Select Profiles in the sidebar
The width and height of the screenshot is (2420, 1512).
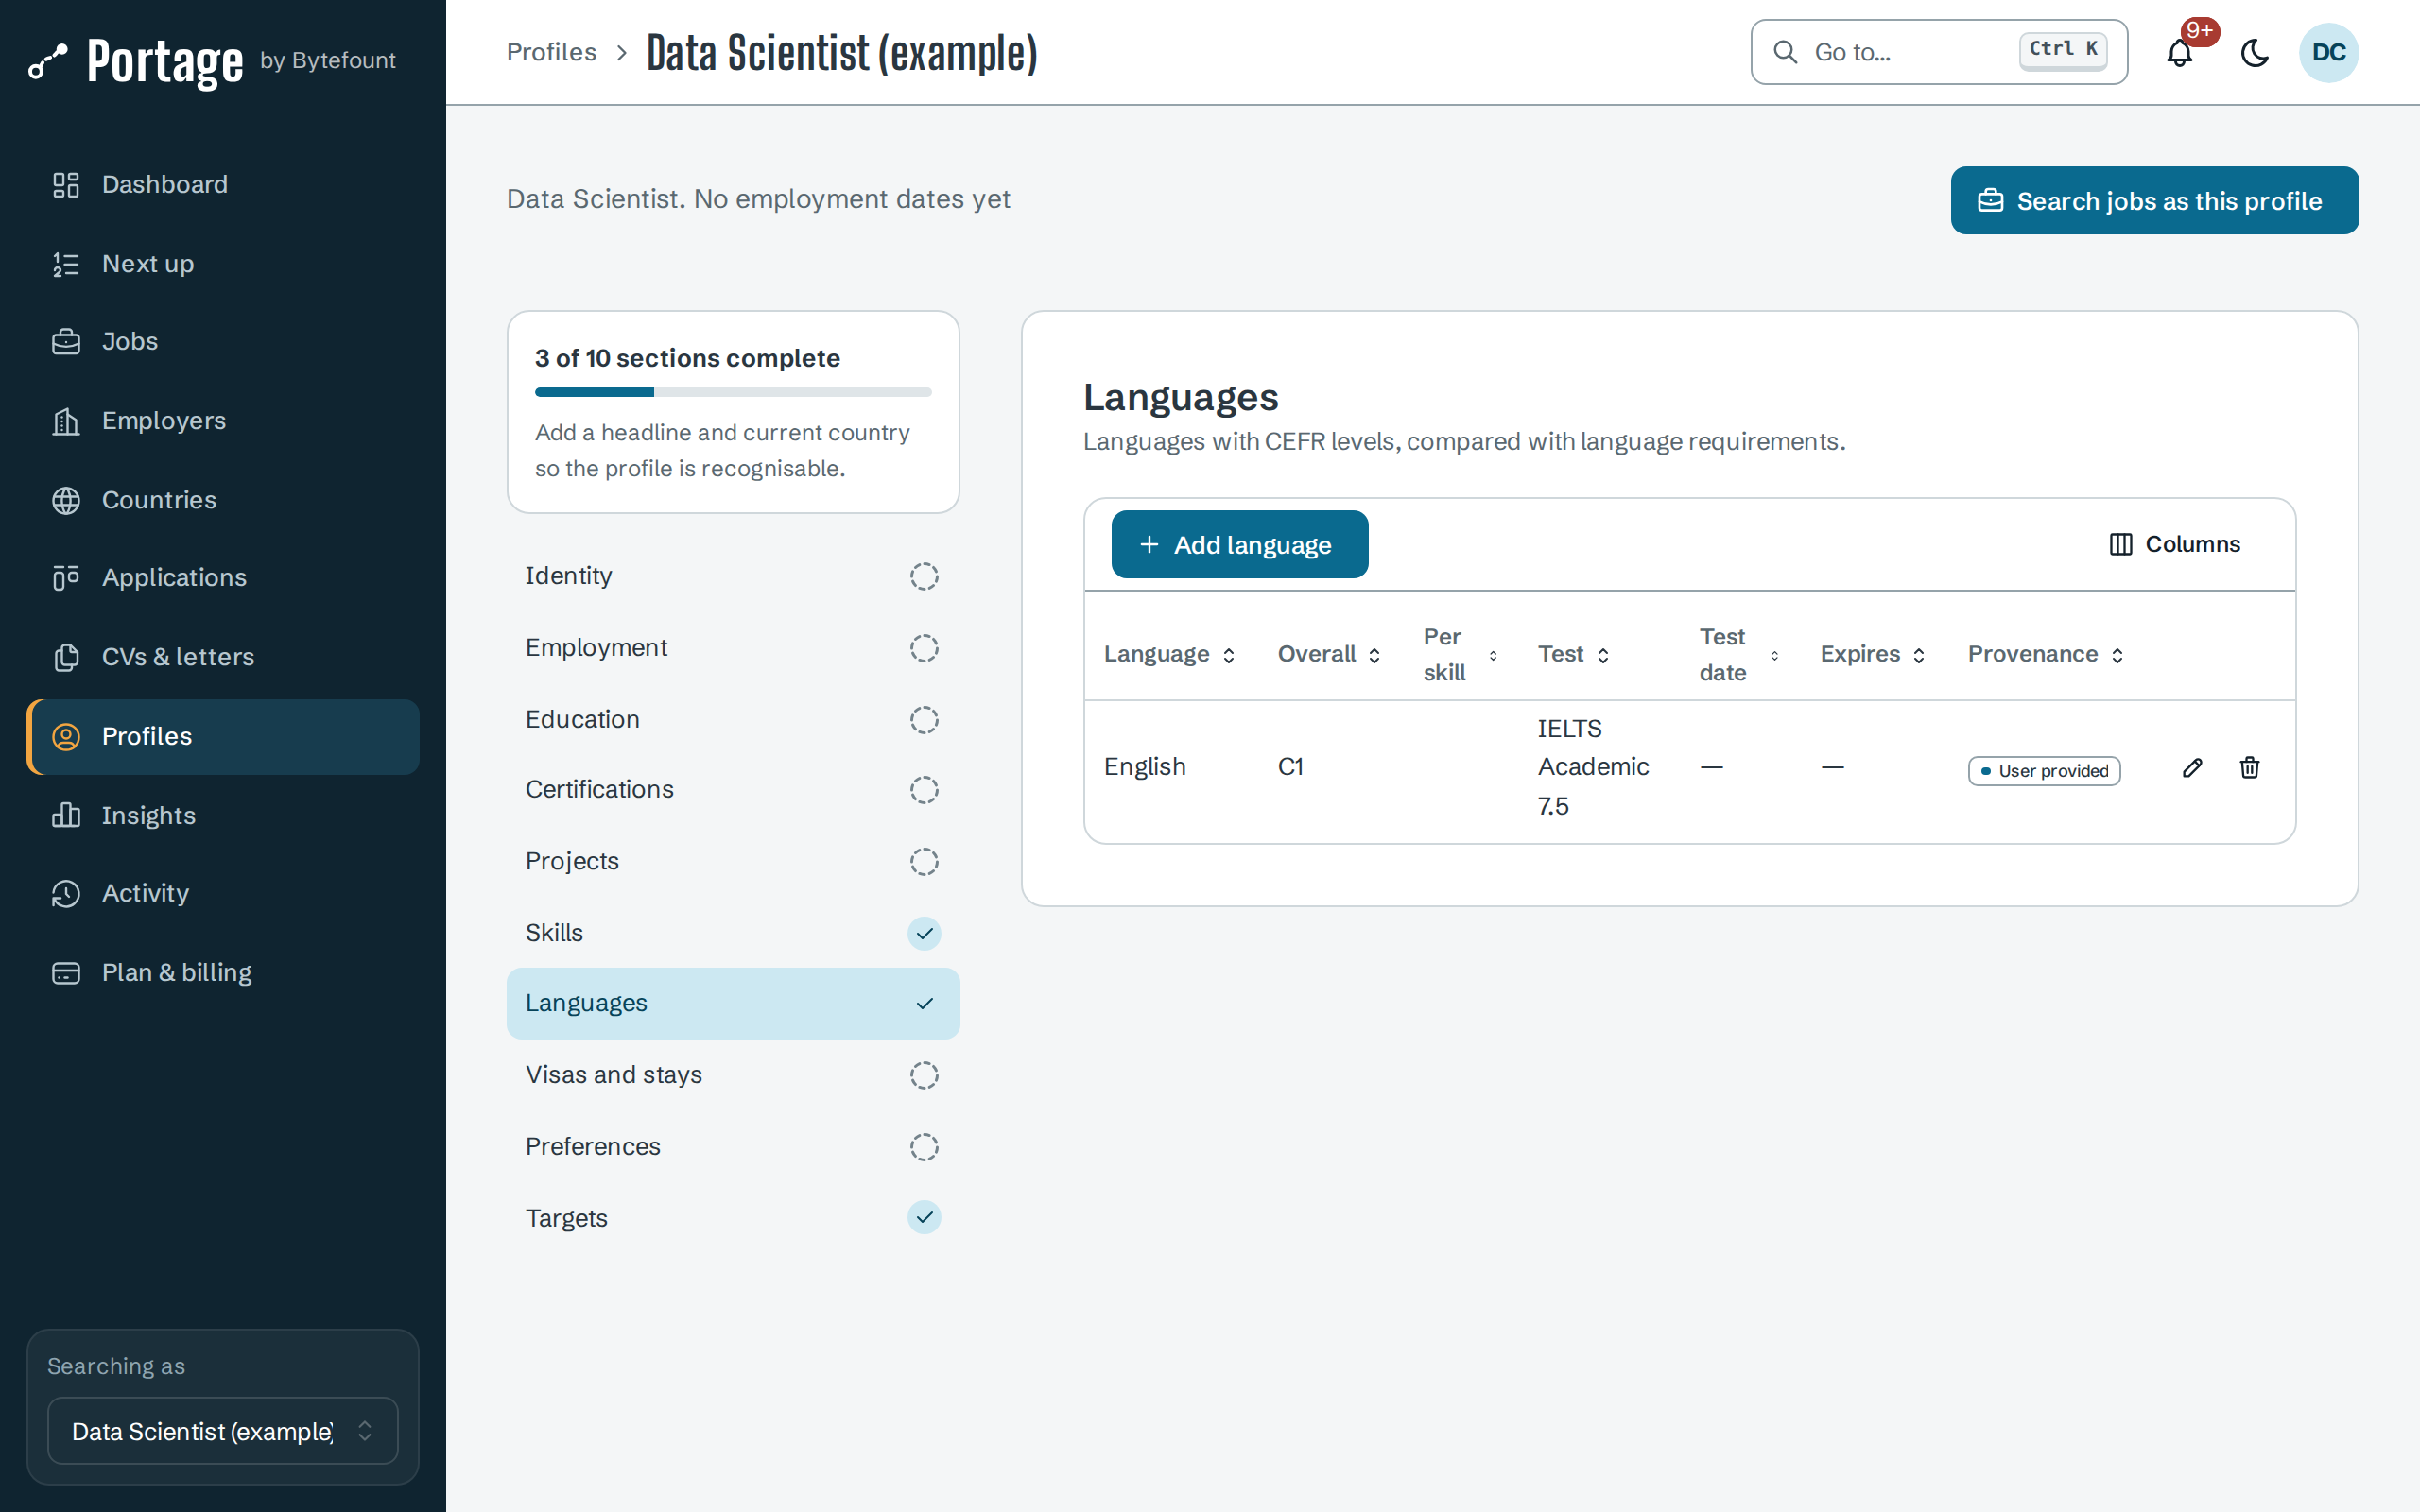coord(223,736)
